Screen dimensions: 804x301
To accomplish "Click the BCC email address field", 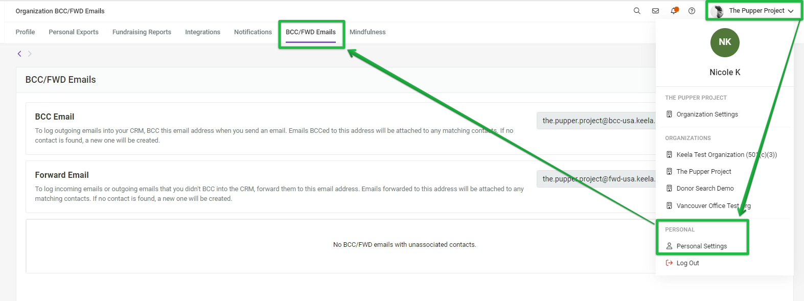I will point(596,121).
